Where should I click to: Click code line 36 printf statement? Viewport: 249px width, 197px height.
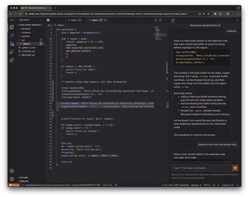pyautogui.click(x=87, y=119)
